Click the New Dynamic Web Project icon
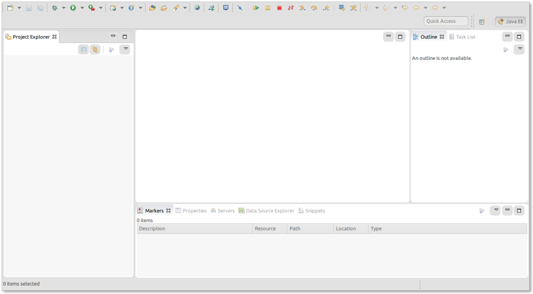Viewport: 533px width, 294px height. [x=113, y=8]
